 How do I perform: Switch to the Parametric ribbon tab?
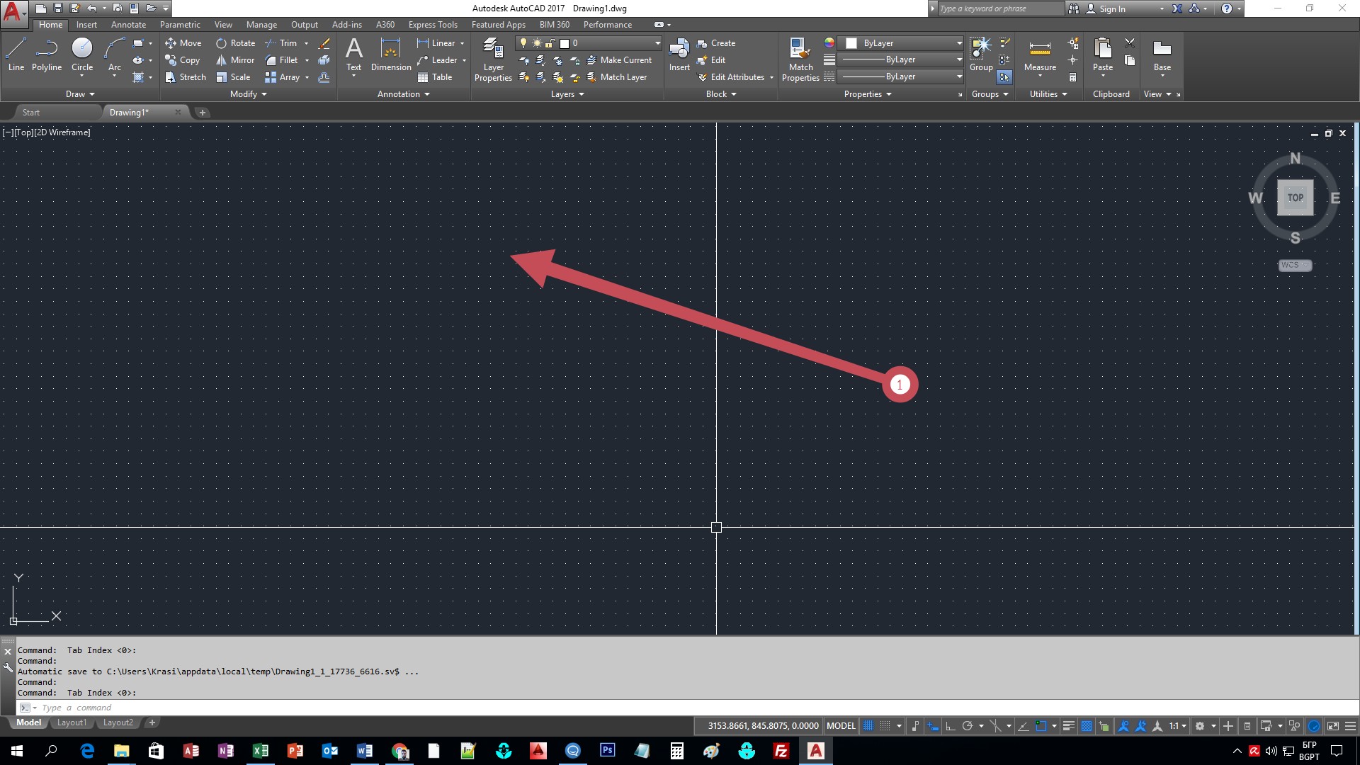[x=180, y=25]
